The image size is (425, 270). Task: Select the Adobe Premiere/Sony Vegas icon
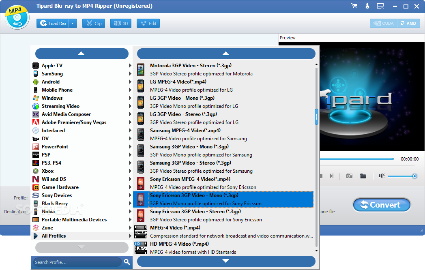(x=36, y=122)
